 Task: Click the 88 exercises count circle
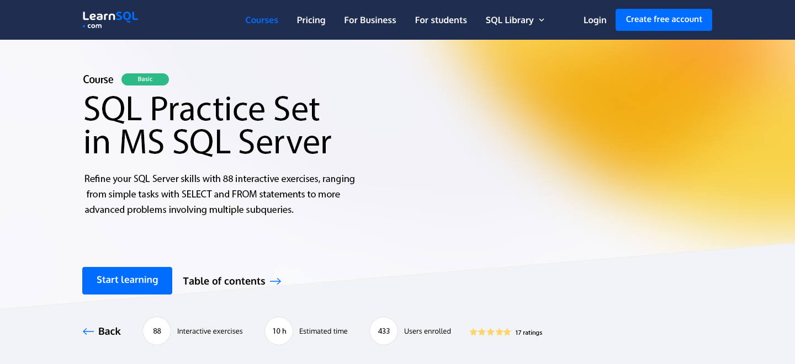157,331
